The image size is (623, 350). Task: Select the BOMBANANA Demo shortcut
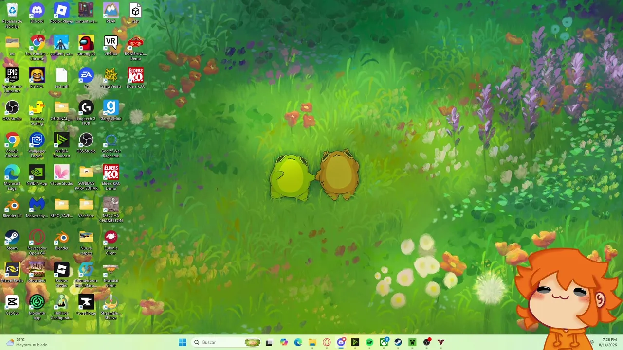pyautogui.click(x=136, y=48)
